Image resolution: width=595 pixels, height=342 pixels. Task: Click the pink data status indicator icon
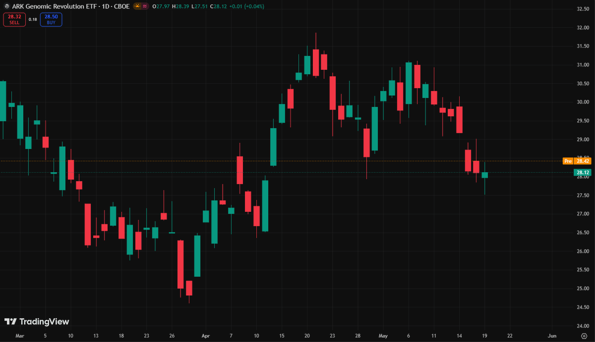[145, 6]
